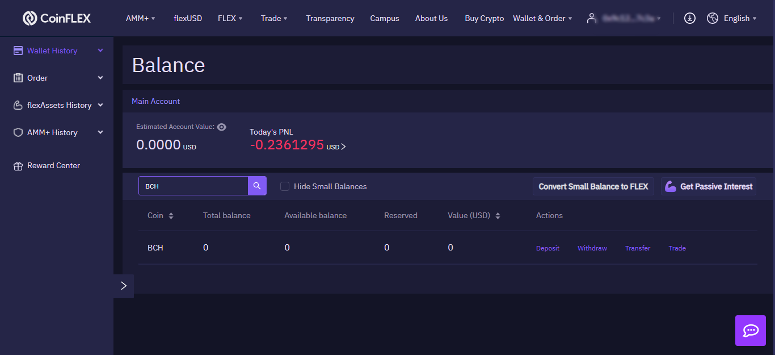Select Buy Crypto in header
The height and width of the screenshot is (355, 775).
(x=484, y=18)
